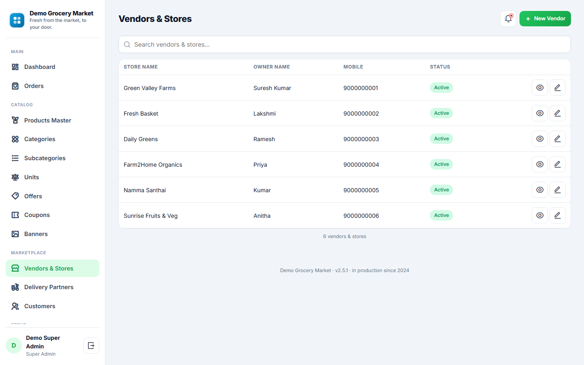The image size is (584, 365).
Task: Click the search magnifier icon
Action: coord(127,45)
